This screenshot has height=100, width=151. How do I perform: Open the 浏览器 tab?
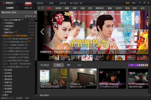(x=63, y=3)
